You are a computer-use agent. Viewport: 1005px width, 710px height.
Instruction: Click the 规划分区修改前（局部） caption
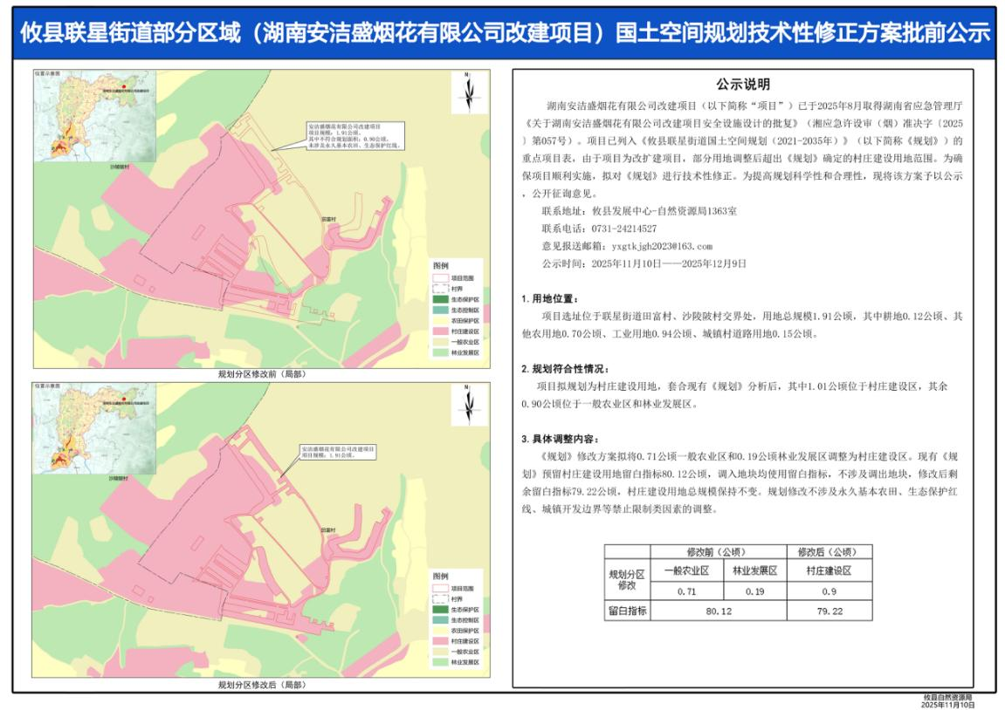[x=261, y=373]
